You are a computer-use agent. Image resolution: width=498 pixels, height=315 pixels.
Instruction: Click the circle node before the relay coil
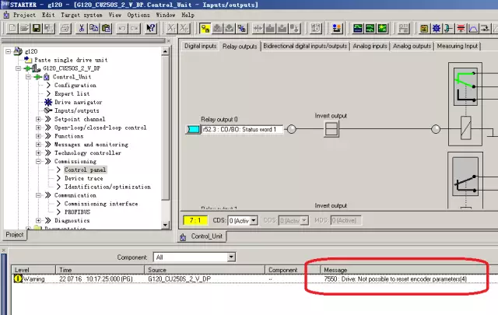pyautogui.click(x=436, y=129)
